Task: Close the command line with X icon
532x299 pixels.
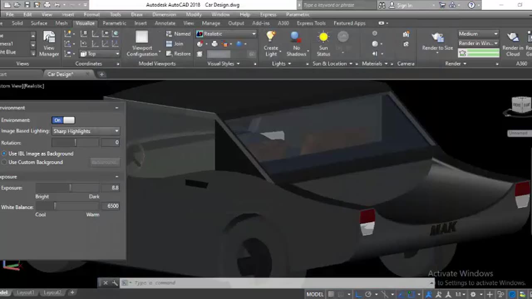Action: (105, 283)
